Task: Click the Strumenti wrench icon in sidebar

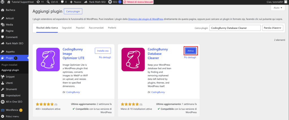Action: tap(3, 89)
